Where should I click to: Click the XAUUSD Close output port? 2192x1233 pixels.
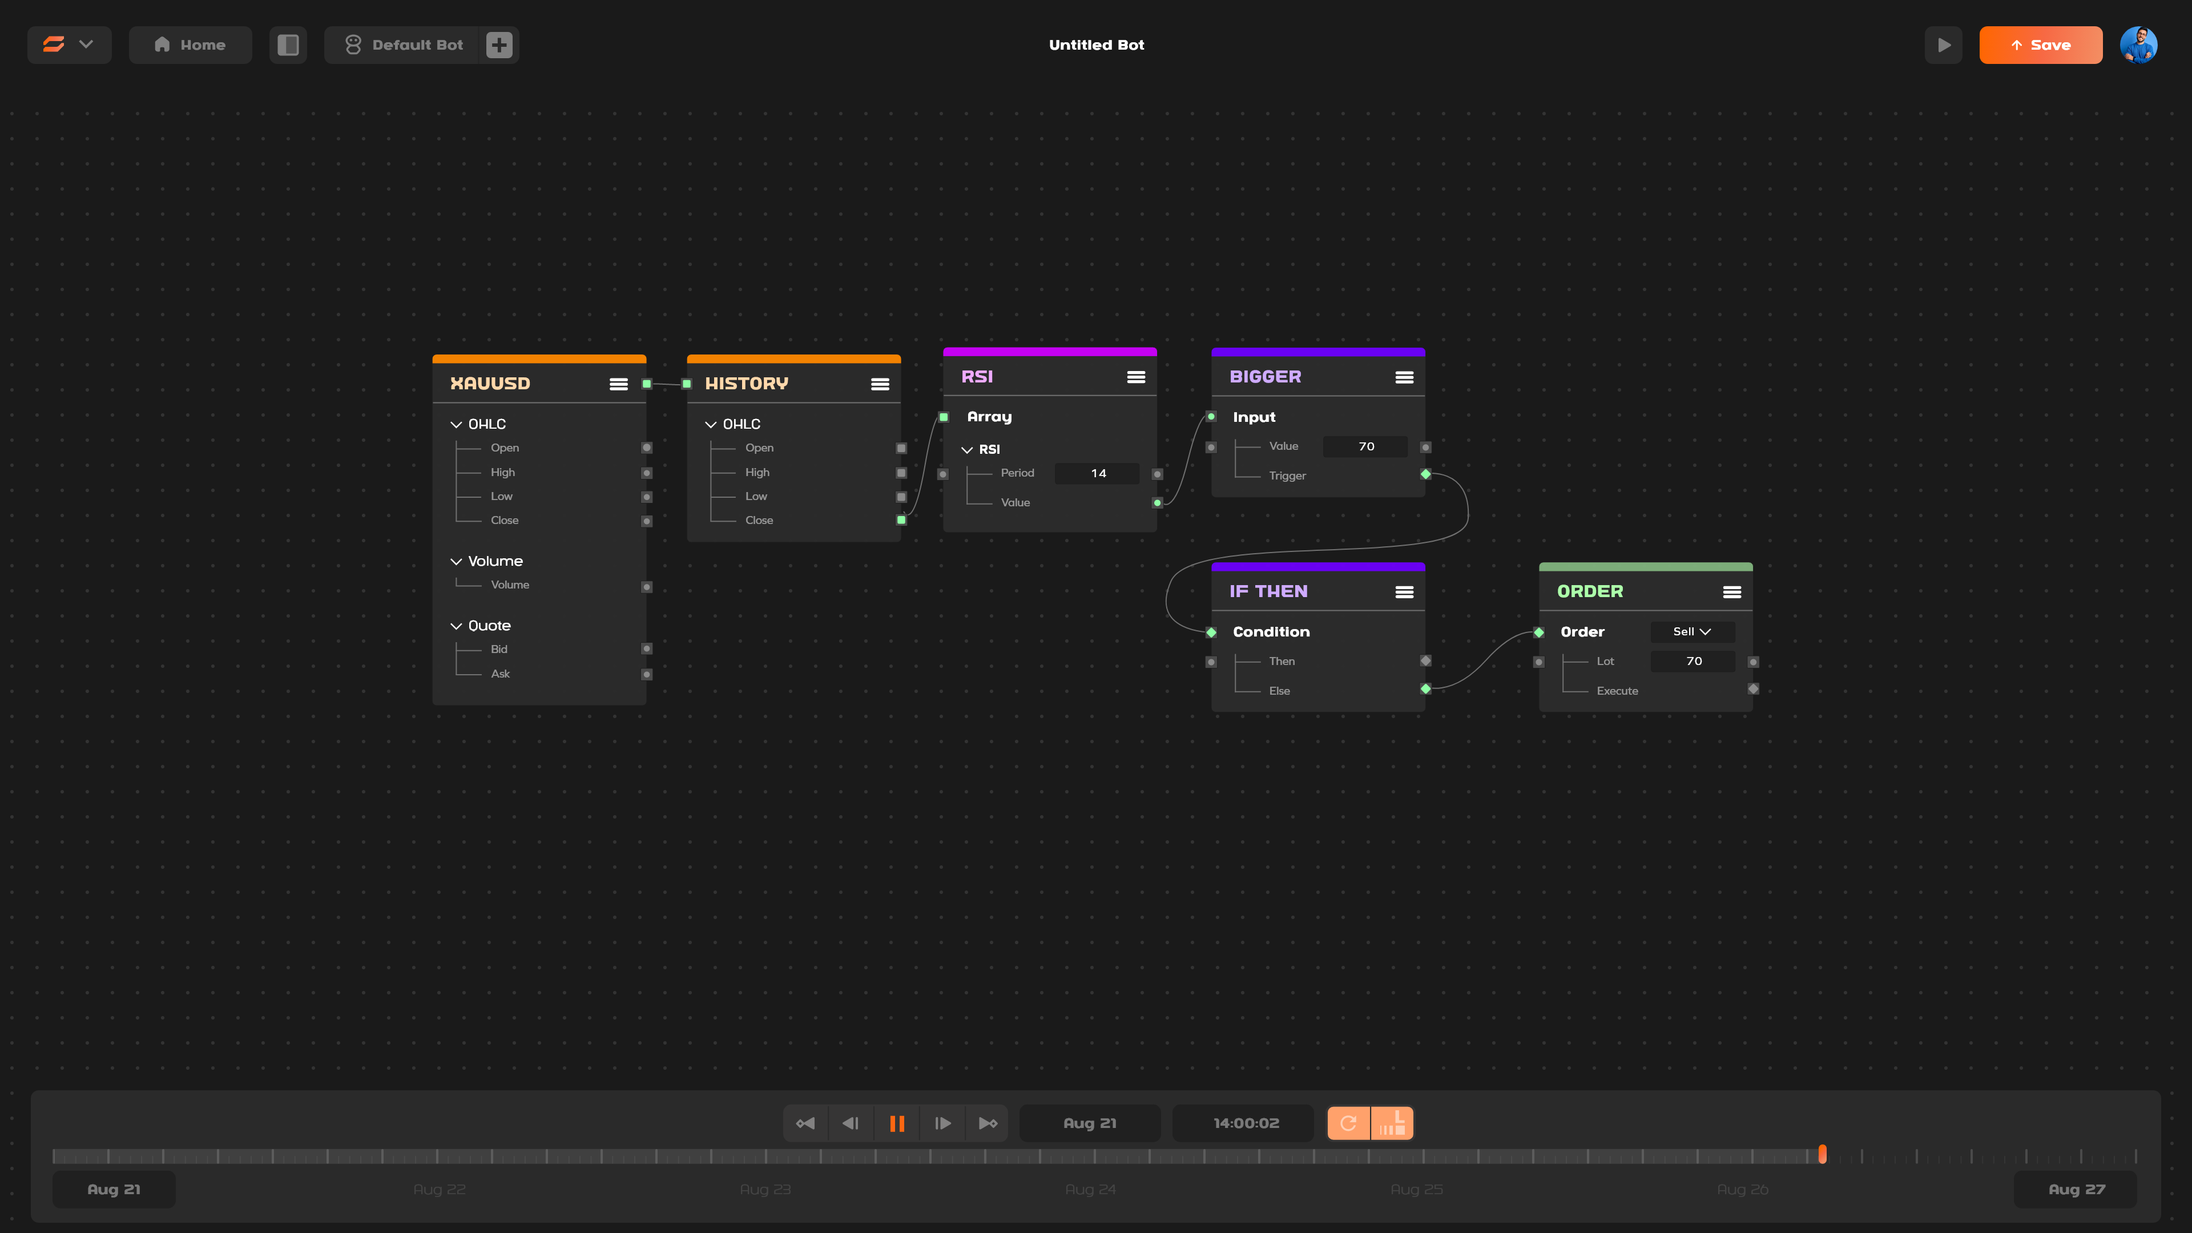647,521
